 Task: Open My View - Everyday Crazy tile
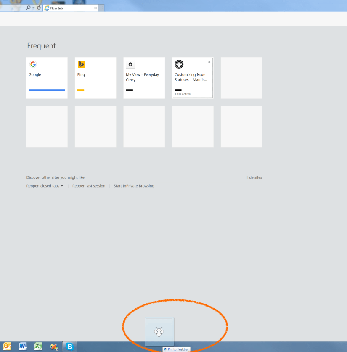click(144, 78)
